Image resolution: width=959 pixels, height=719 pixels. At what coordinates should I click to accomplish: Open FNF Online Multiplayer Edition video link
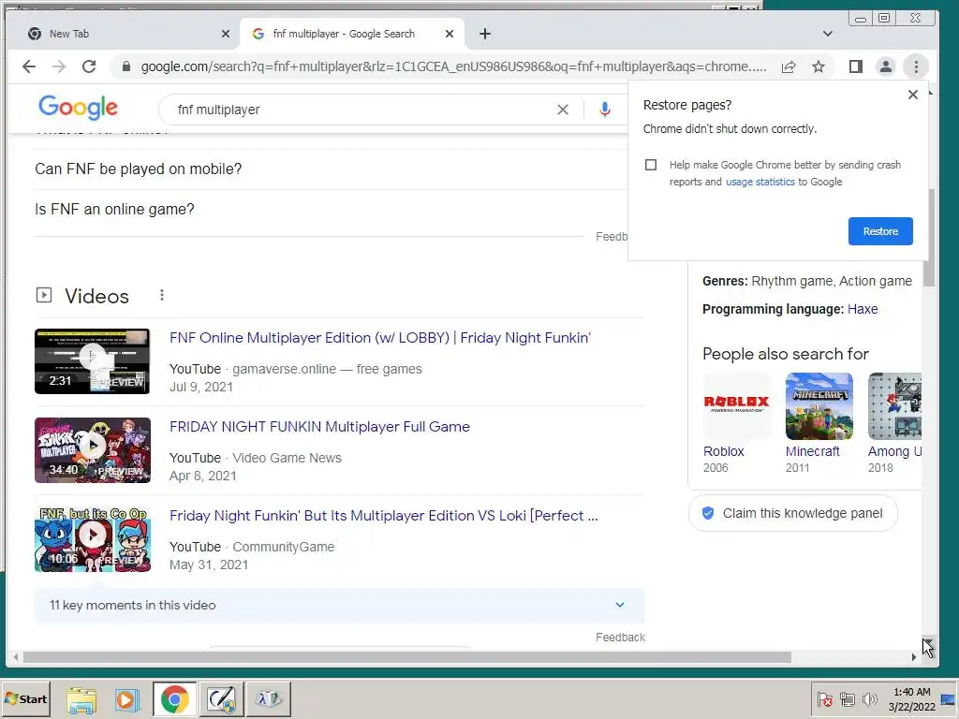380,337
